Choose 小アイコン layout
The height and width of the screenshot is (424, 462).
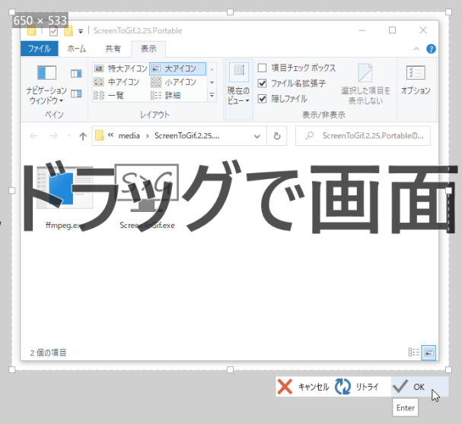point(174,82)
